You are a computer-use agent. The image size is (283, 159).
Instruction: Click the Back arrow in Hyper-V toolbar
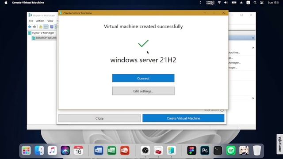point(30,27)
